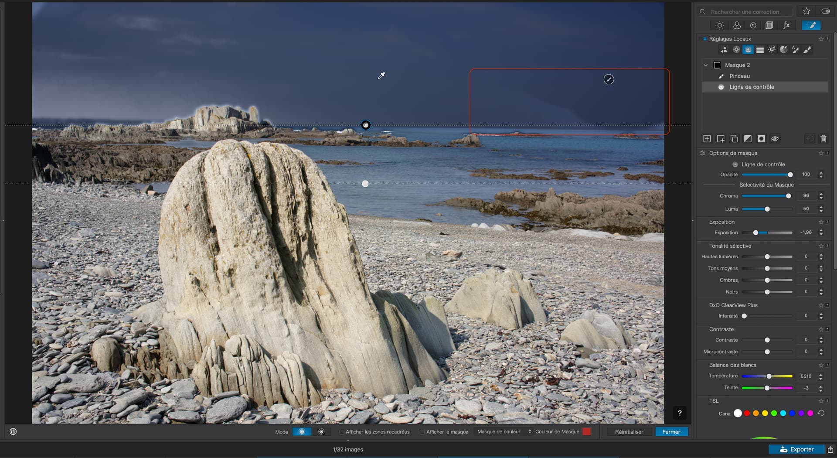837x458 pixels.
Task: Enable 'Afficher le masque' checkbox
Action: [422, 432]
